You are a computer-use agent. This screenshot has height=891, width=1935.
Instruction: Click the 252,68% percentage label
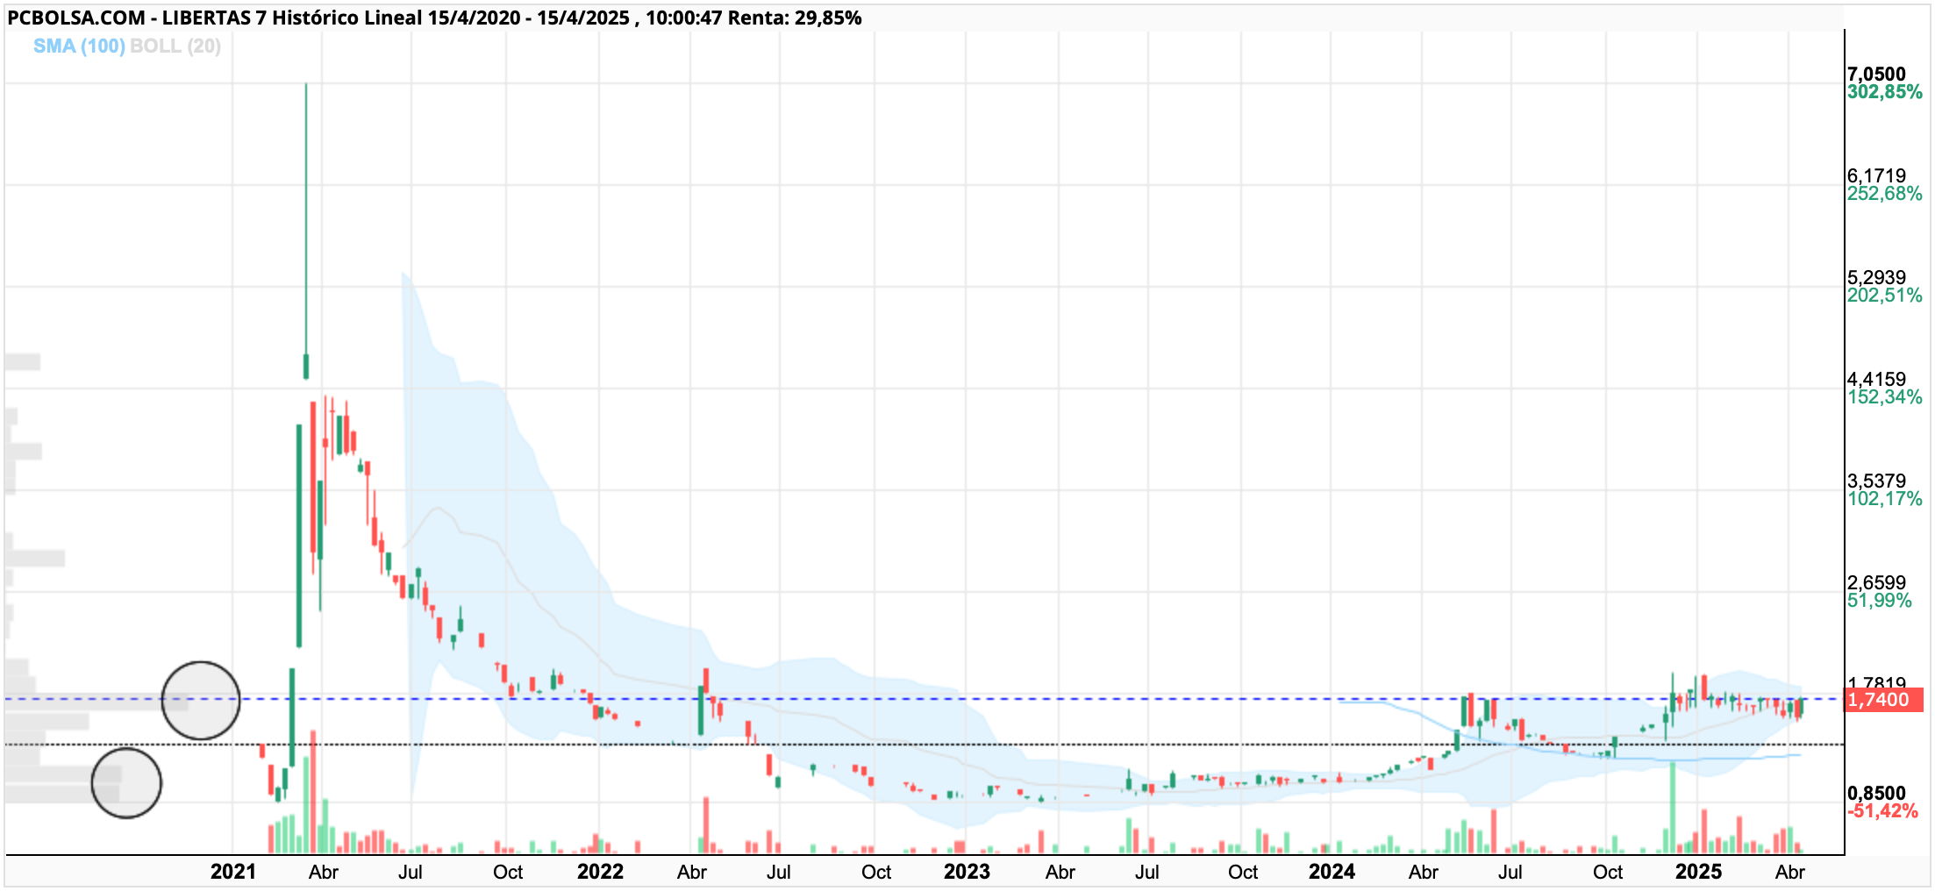click(1884, 194)
